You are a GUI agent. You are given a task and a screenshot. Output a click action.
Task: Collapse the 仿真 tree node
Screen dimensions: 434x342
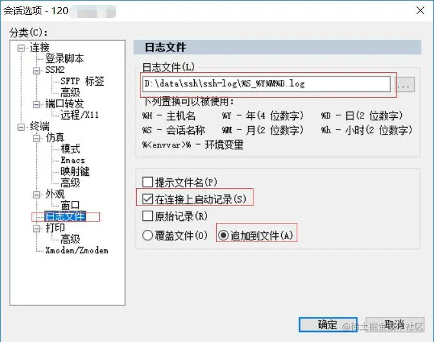tap(37, 138)
